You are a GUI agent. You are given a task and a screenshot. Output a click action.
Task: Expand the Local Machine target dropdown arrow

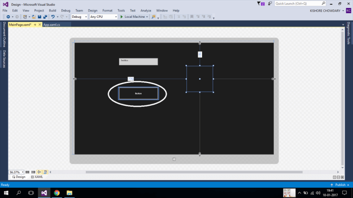coord(147,17)
